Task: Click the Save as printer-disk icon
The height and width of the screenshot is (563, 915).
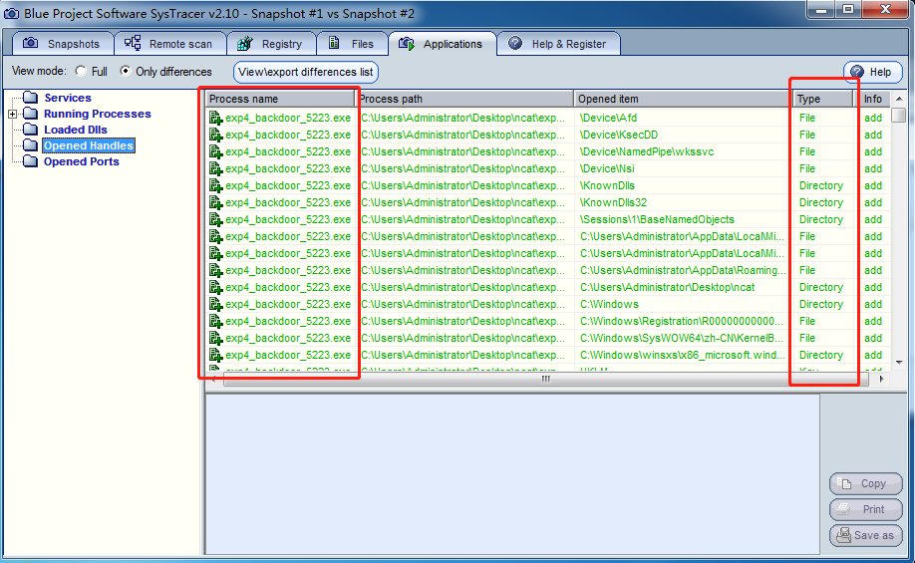Action: 843,534
